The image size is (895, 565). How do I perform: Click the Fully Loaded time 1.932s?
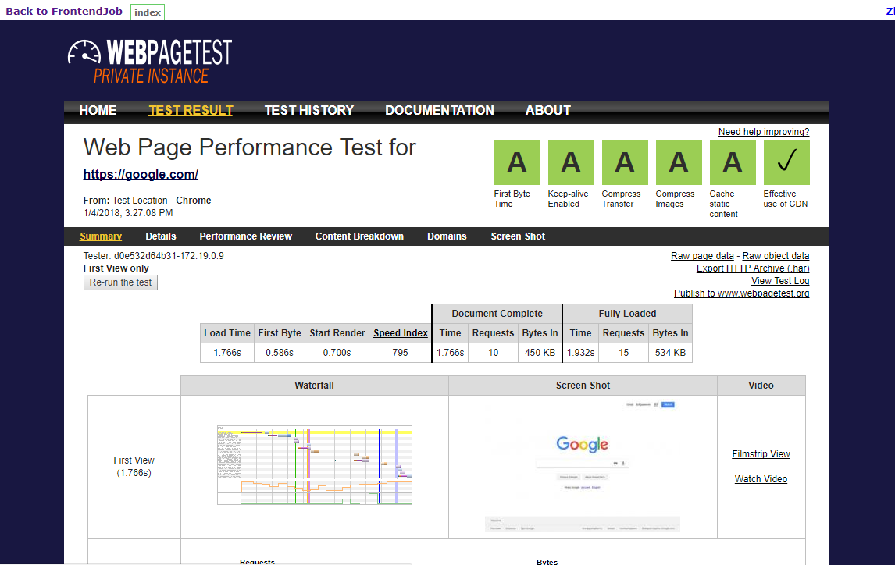[x=580, y=352]
